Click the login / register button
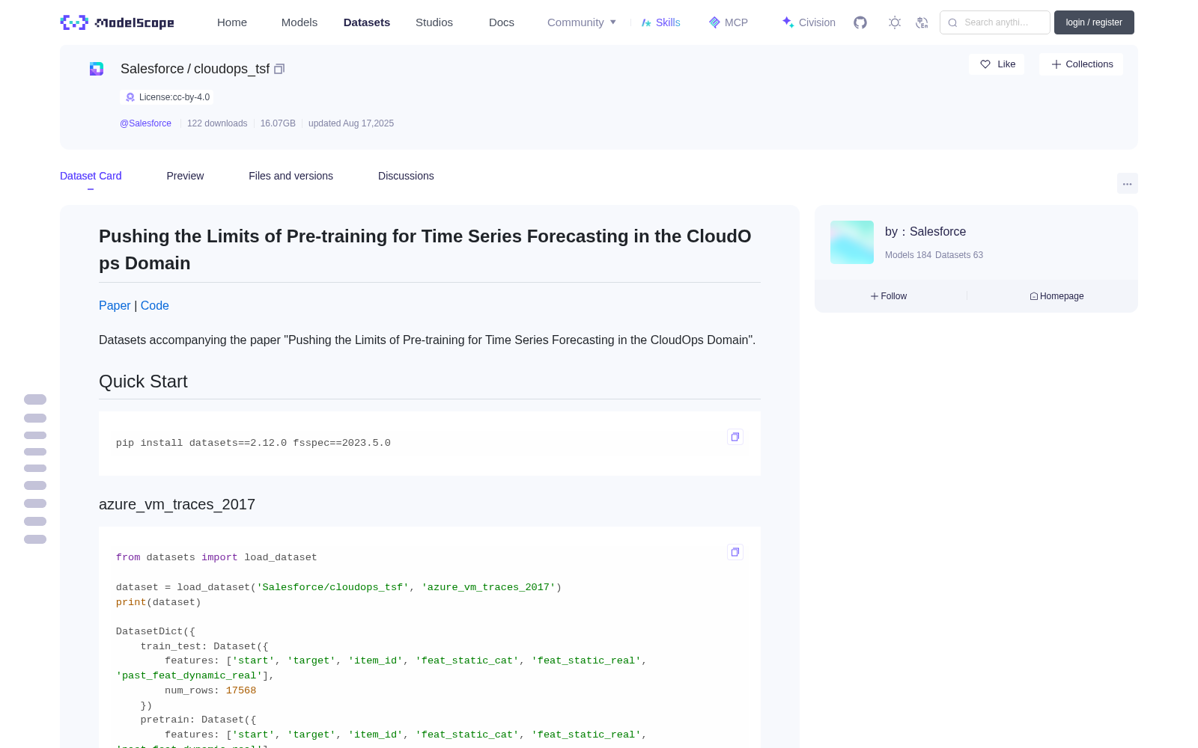The image size is (1198, 748). pyautogui.click(x=1094, y=22)
